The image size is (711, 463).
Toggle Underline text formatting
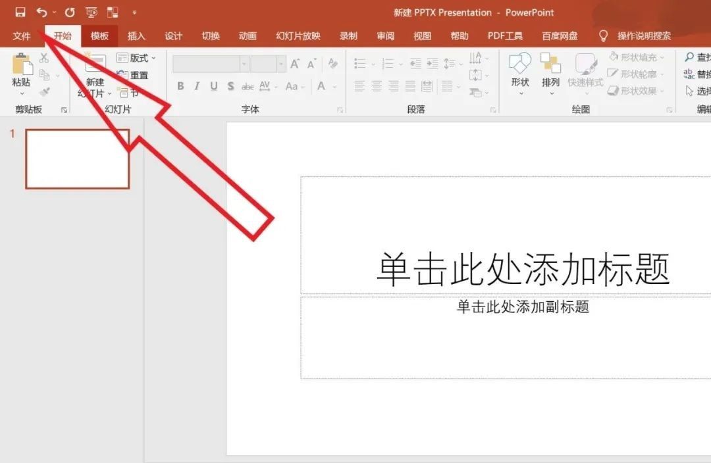[x=213, y=86]
